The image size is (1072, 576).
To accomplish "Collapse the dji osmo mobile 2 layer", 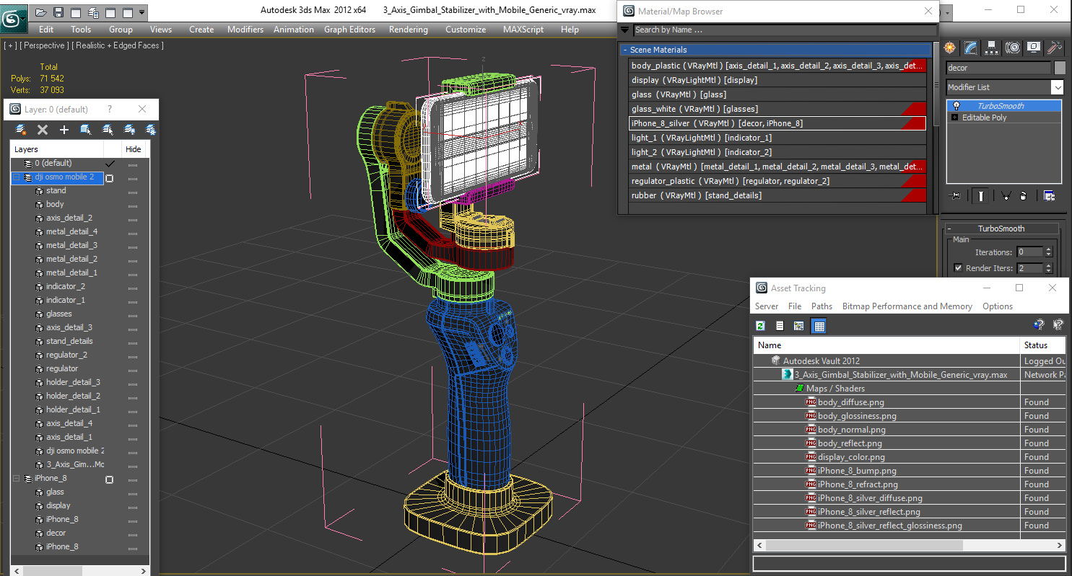I will (17, 177).
